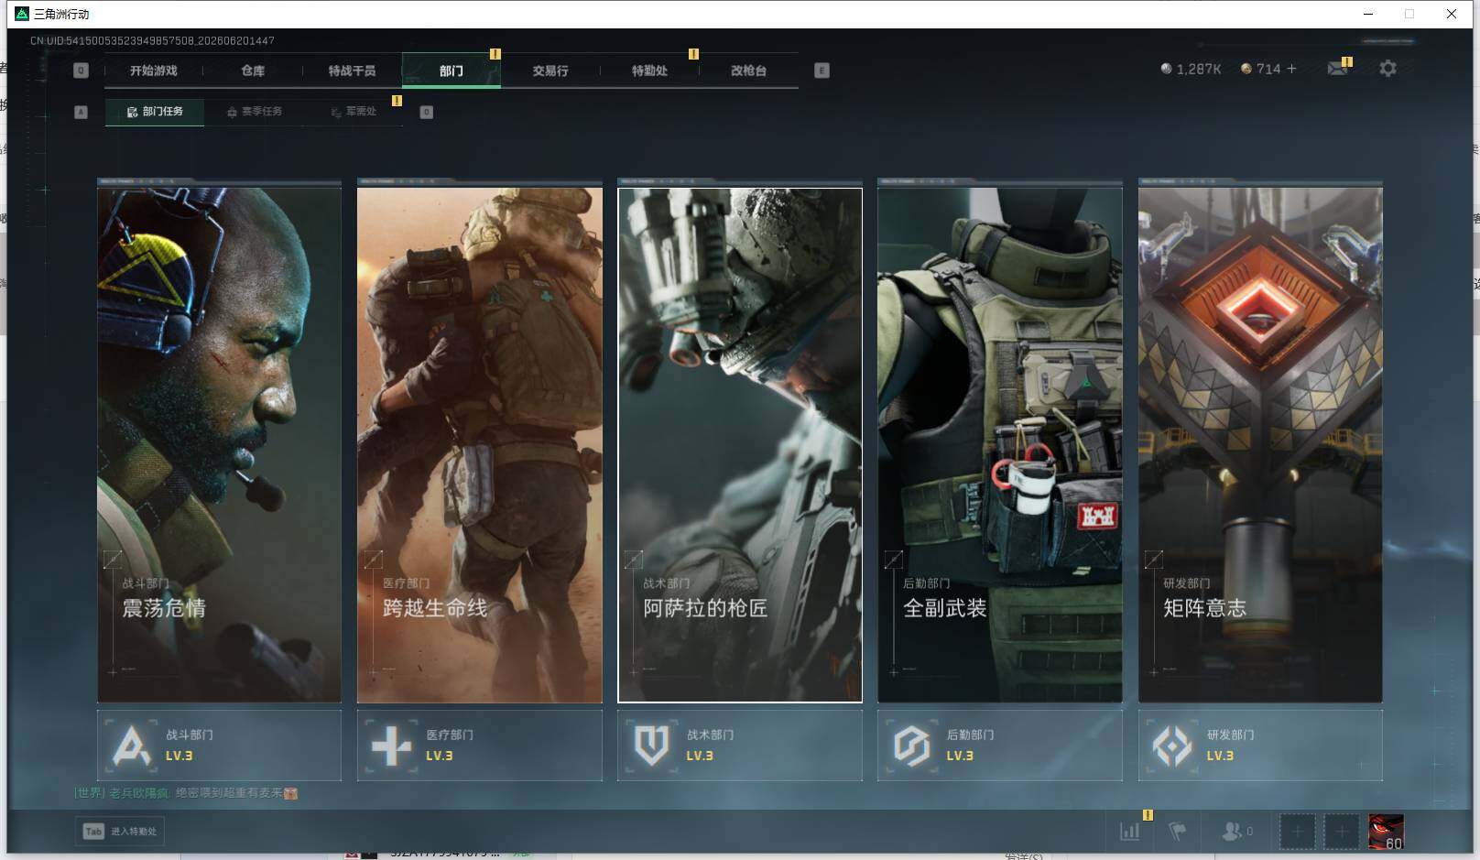Click the E key hint icon
1480x860 pixels.
[822, 71]
